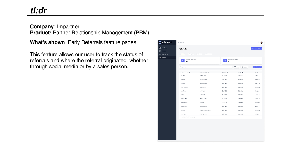Open Dashboard from the sidebar
This screenshot has width=291, height=155.
coord(164,48)
